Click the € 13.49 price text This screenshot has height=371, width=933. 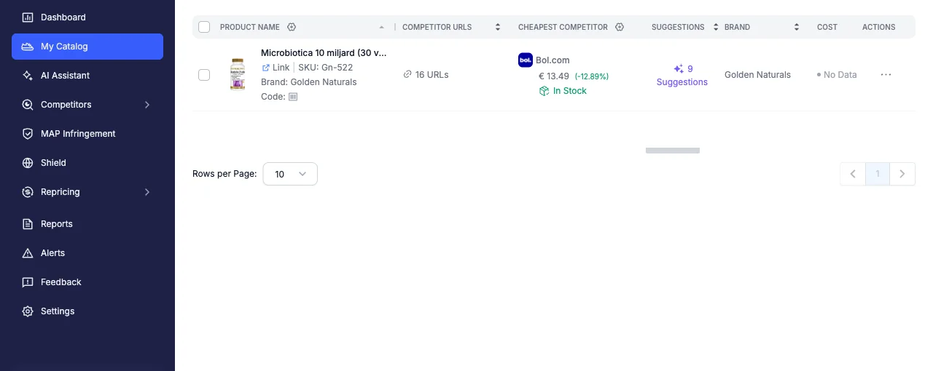click(x=554, y=76)
